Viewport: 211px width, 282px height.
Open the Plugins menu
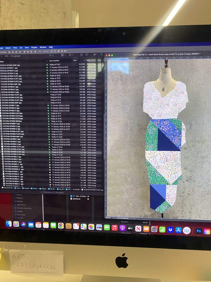pos(34,47)
